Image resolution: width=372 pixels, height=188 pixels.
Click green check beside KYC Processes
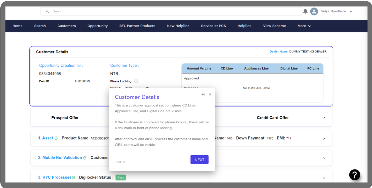pos(74,178)
